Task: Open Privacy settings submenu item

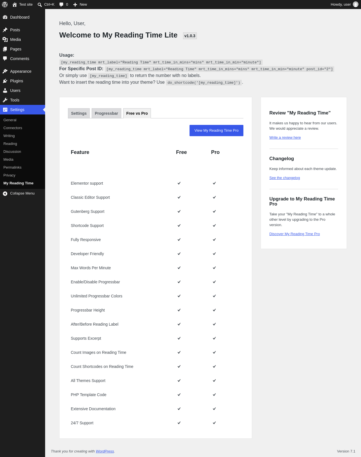Action: [x=9, y=175]
